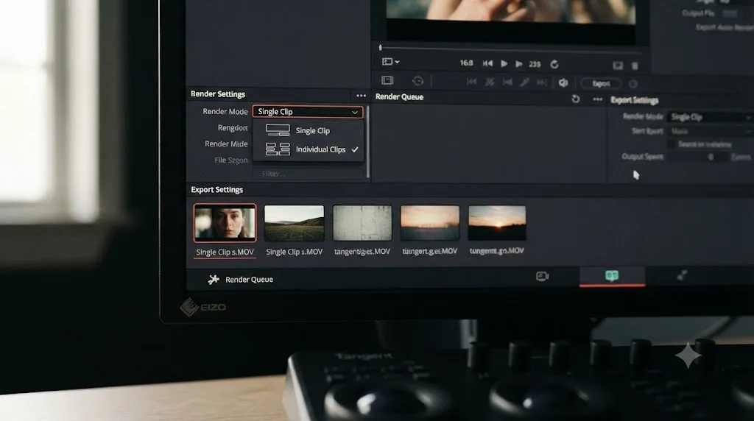Viewport: 754px width, 421px height.
Task: Select the hazy orange sky thumbnail
Action: click(x=430, y=222)
